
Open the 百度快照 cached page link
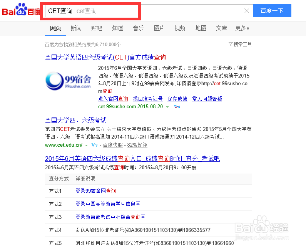[x=113, y=145]
